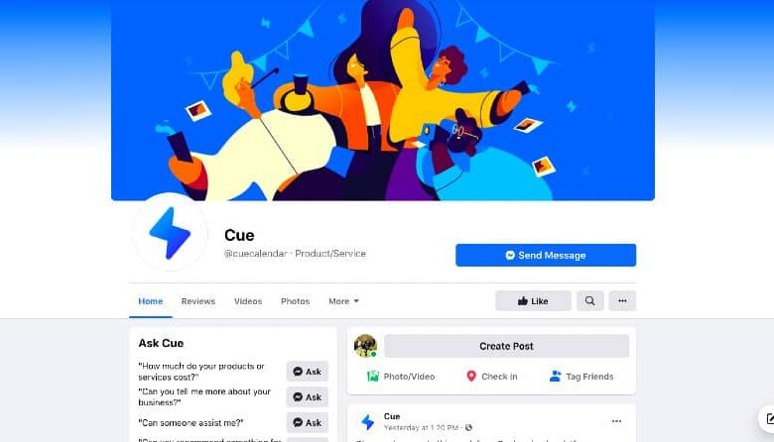Image resolution: width=774 pixels, height=442 pixels.
Task: Click the Create Post field
Action: point(506,346)
